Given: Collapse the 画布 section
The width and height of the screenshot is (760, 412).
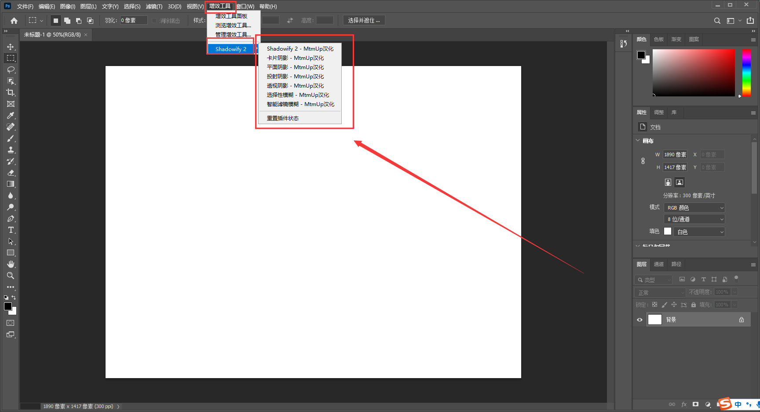Looking at the screenshot, I should tap(638, 141).
